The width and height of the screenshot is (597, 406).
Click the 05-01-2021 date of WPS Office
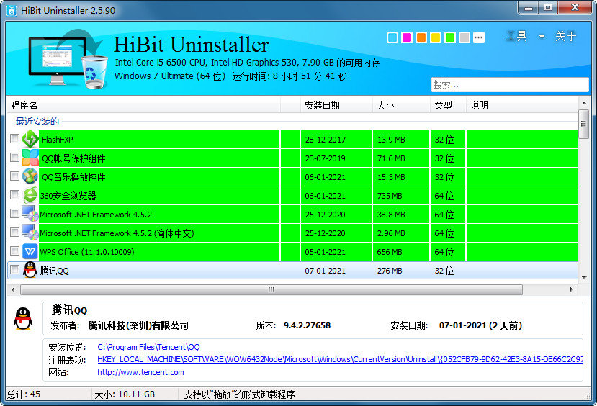click(x=326, y=252)
